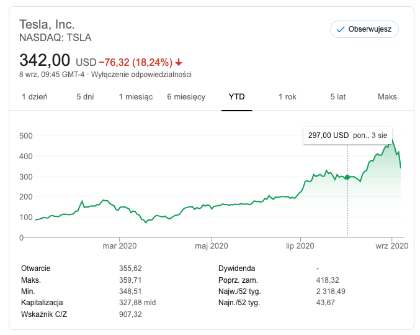Click the Tesla, Inc. title
The width and height of the screenshot is (420, 335).
coord(47,24)
